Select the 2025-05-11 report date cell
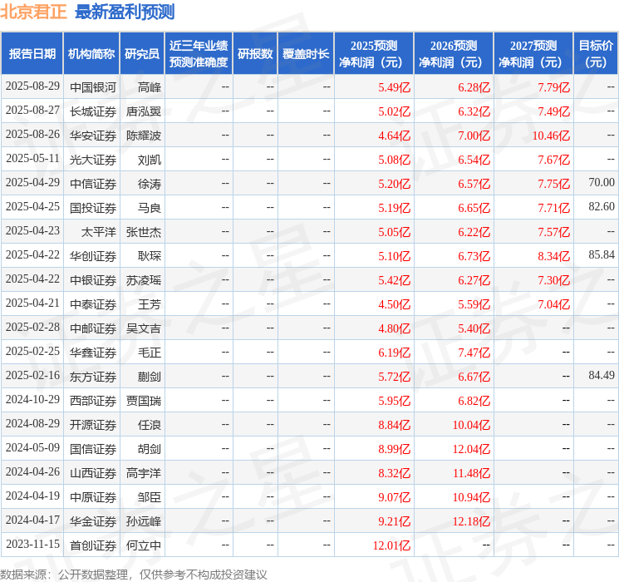619x582 pixels. coord(32,160)
